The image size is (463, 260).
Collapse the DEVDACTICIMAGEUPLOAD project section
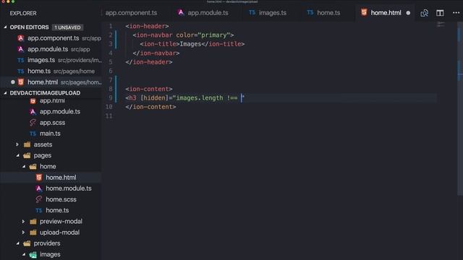pyautogui.click(x=5, y=93)
